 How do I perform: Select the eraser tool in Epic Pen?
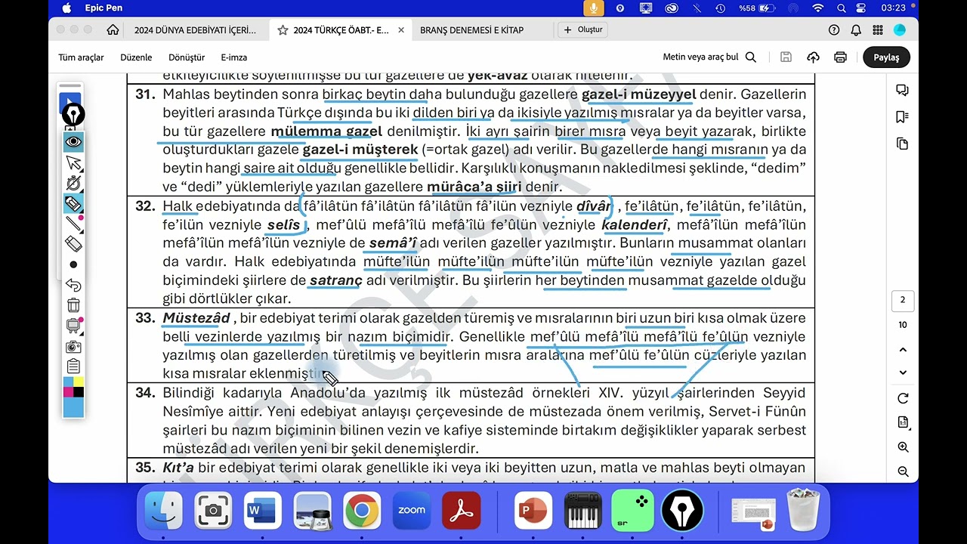pos(73,244)
